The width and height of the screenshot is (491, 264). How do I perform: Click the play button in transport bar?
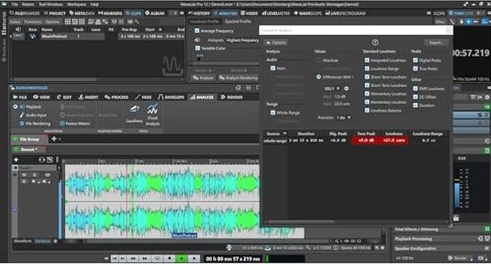181,259
